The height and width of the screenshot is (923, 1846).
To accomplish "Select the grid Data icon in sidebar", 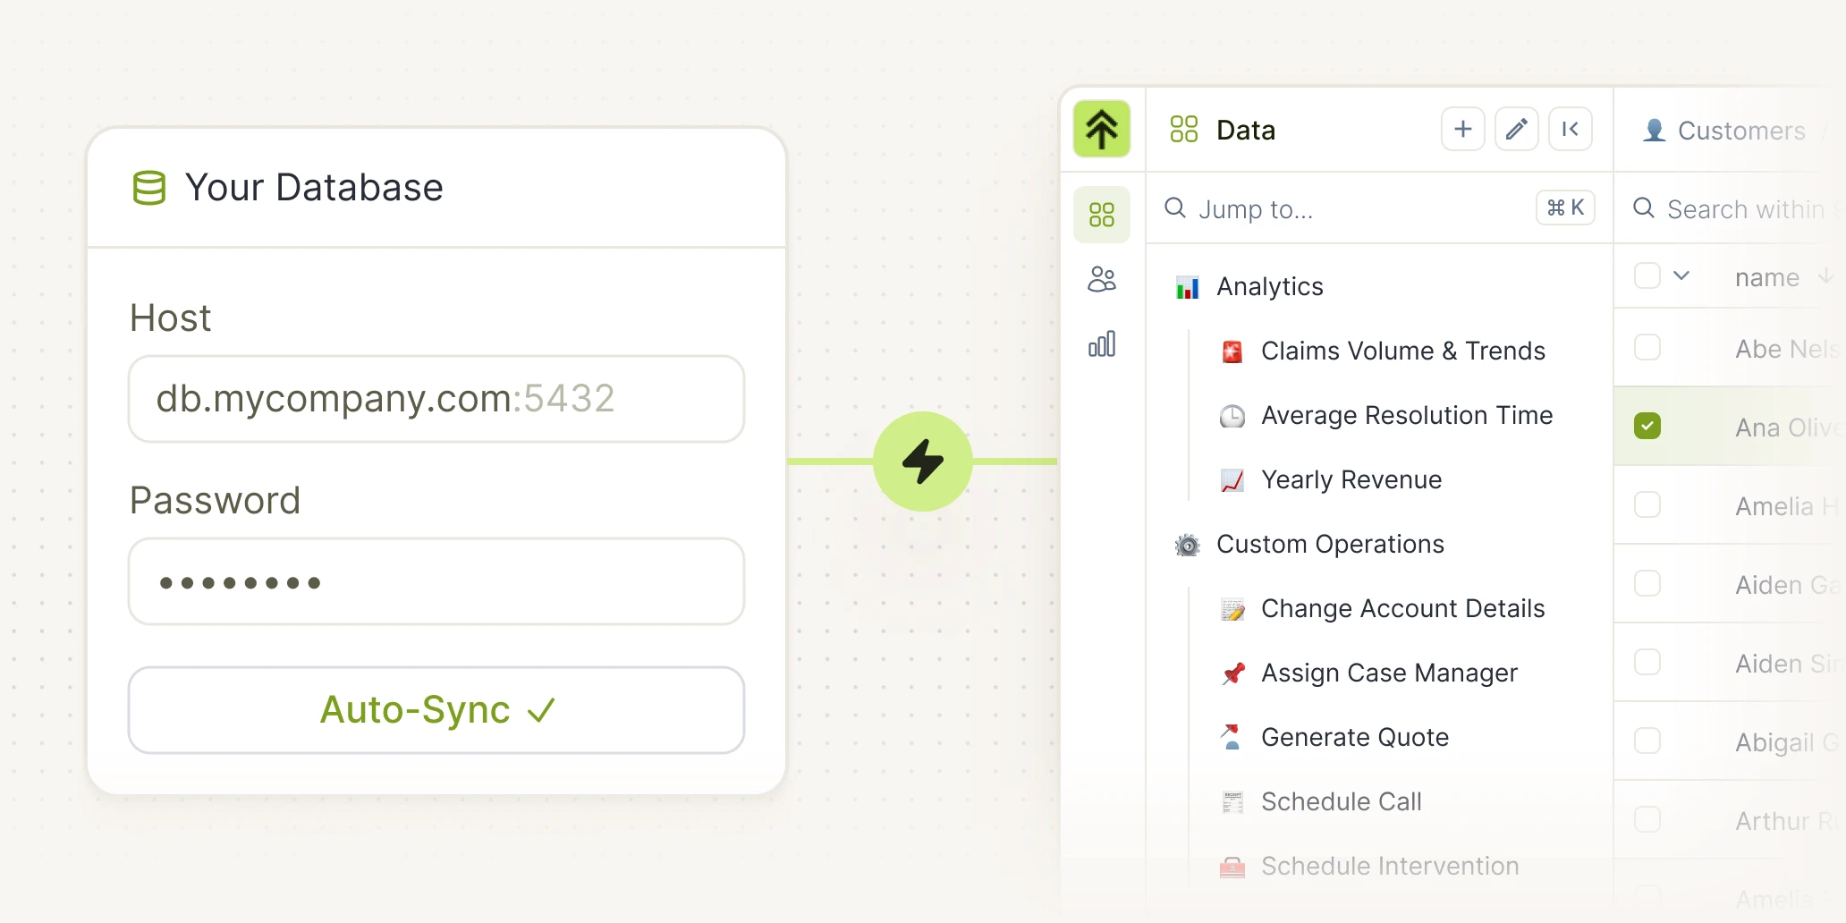I will pos(1101,214).
